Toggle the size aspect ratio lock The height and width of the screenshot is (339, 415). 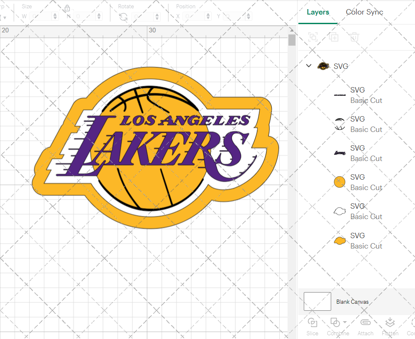pyautogui.click(x=67, y=8)
